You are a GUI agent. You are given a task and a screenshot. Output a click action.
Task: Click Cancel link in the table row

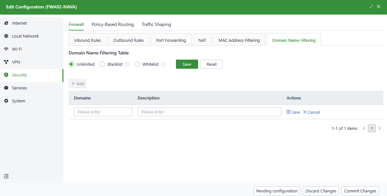pos(312,112)
